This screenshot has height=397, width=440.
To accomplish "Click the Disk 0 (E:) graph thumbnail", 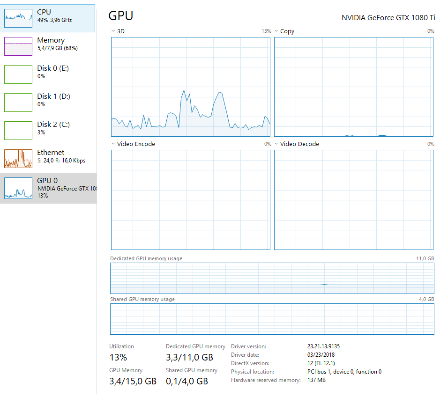I will (18, 74).
